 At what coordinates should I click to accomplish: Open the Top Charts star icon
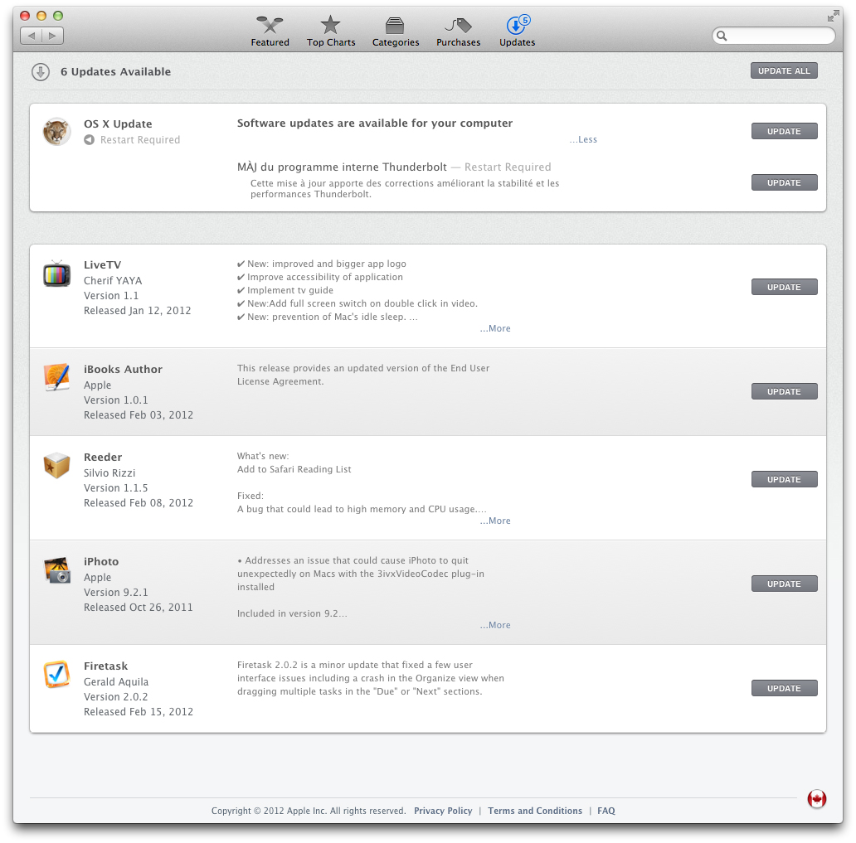[330, 25]
